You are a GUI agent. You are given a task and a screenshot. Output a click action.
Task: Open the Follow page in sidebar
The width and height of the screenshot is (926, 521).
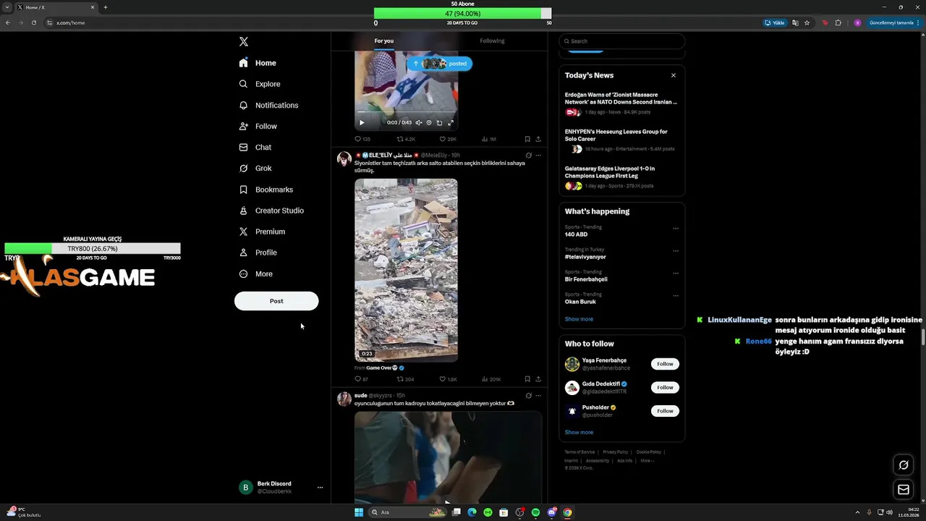(x=258, y=126)
